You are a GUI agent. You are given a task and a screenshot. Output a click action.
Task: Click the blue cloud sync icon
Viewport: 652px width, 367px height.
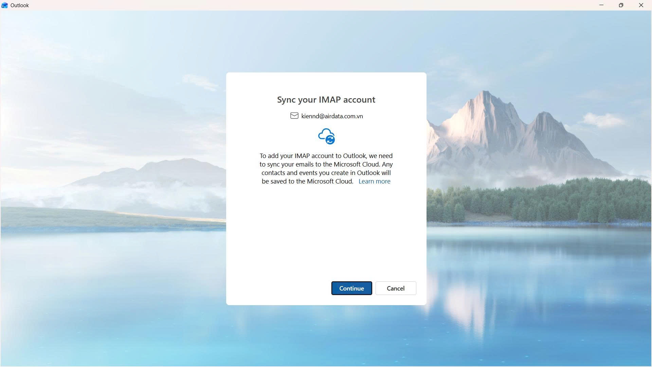pos(325,134)
